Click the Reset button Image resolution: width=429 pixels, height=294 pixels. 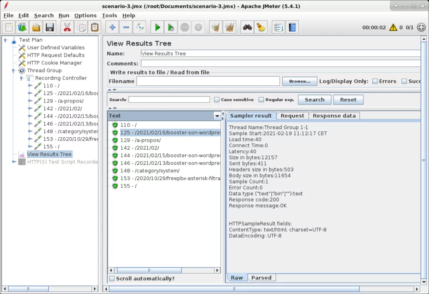[x=348, y=100]
